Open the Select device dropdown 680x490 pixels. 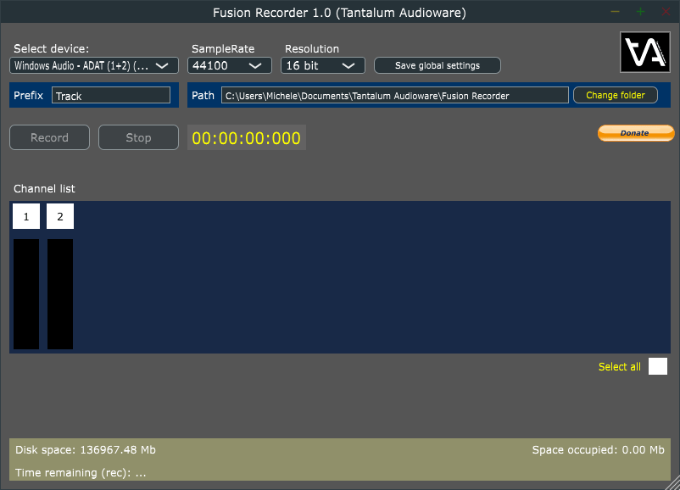coord(93,65)
